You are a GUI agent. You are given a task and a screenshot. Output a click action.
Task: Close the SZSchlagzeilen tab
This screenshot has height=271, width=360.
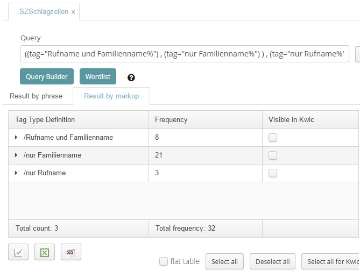pyautogui.click(x=74, y=11)
